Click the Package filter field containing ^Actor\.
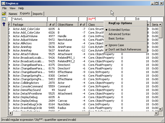 tap(29, 19)
